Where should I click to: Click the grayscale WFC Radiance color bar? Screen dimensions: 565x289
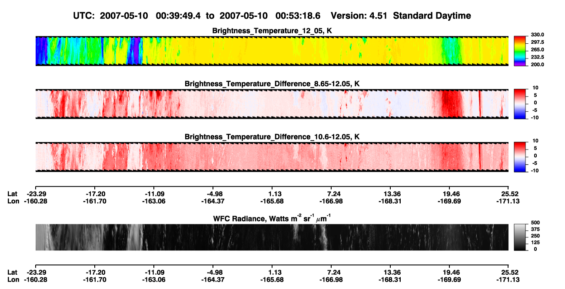pyautogui.click(x=520, y=237)
